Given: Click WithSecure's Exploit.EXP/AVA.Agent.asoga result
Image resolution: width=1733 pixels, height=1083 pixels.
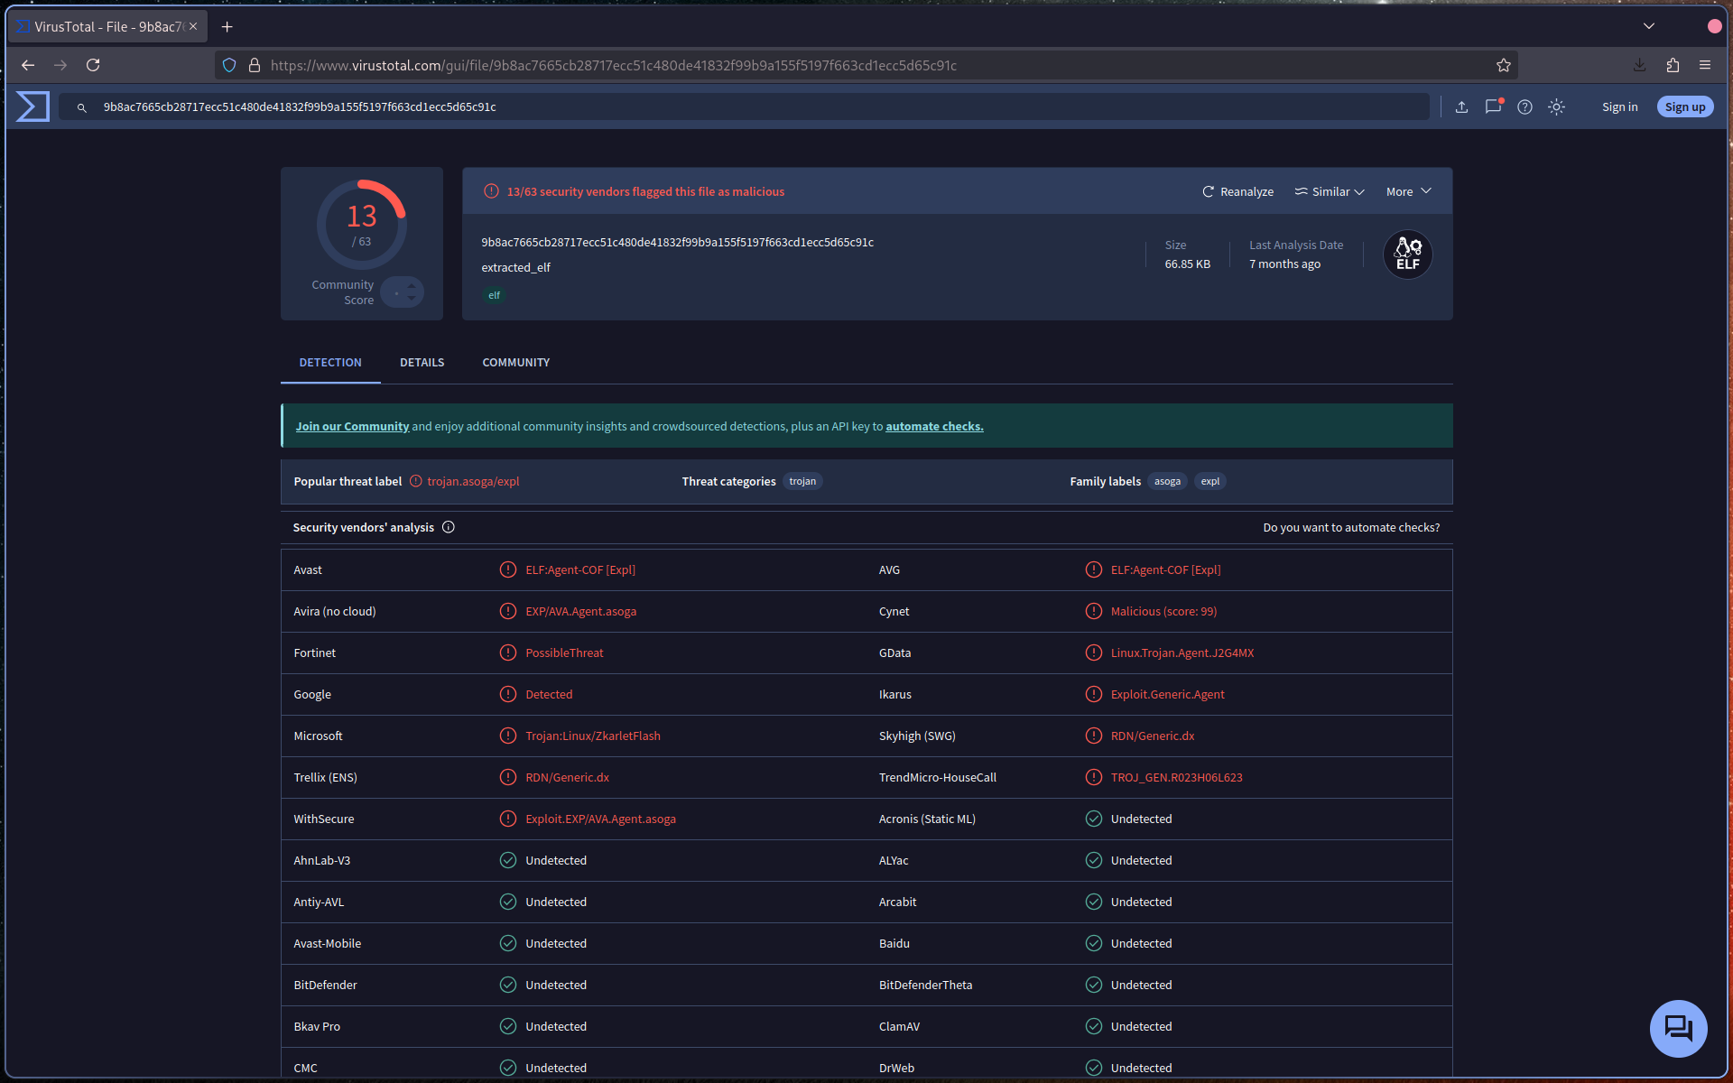Looking at the screenshot, I should coord(600,819).
